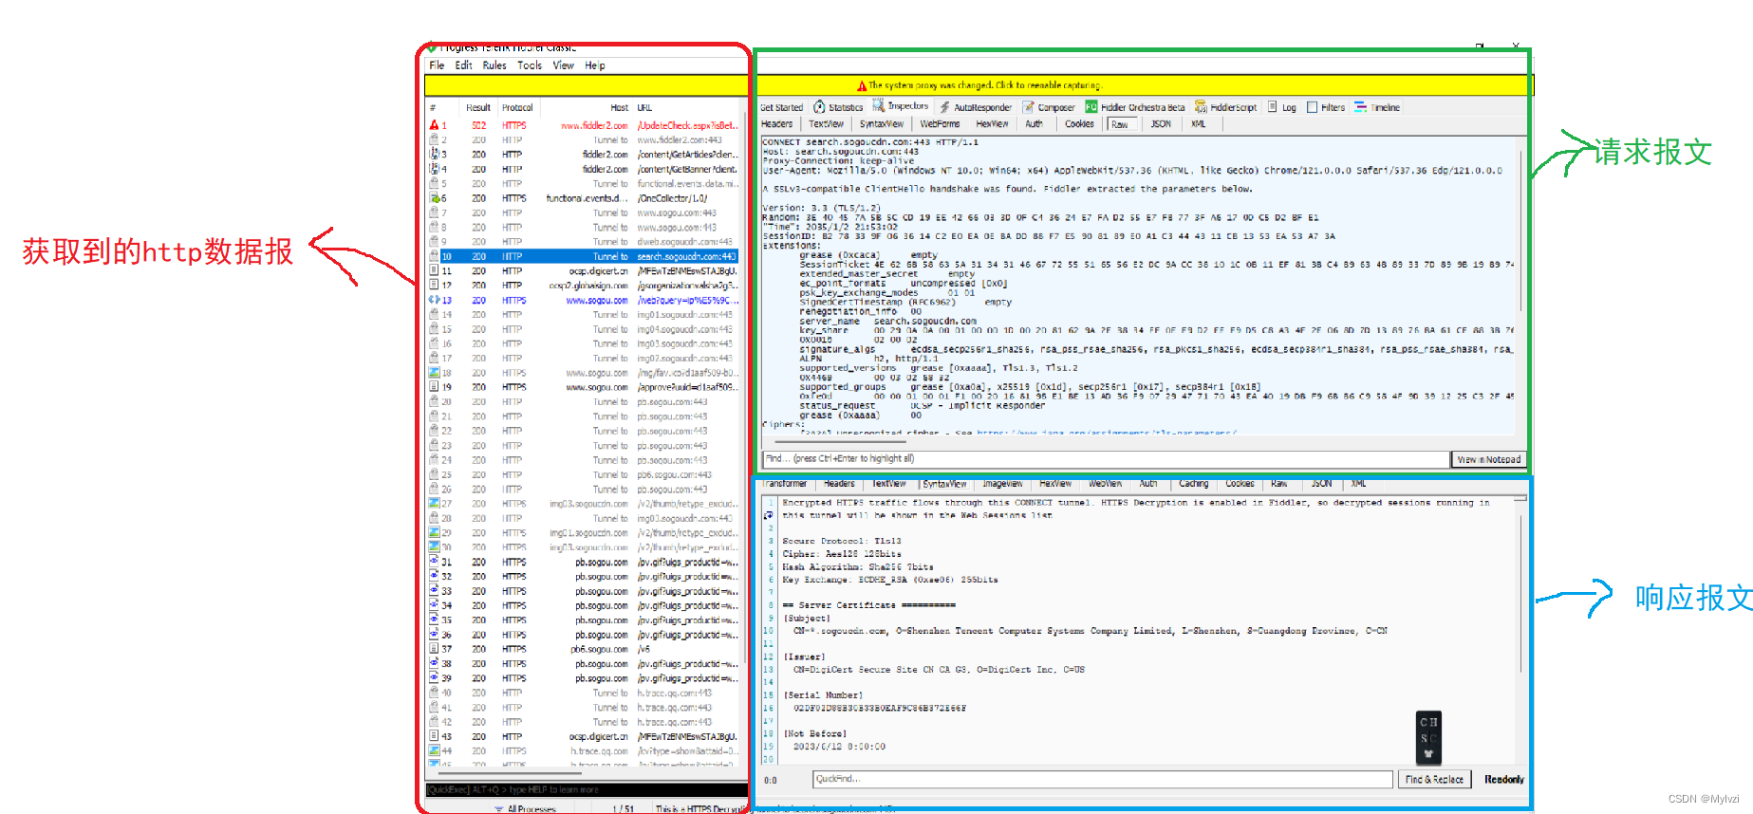The width and height of the screenshot is (1753, 814).
Task: Switch response inspector to ImageView tab
Action: [1002, 484]
